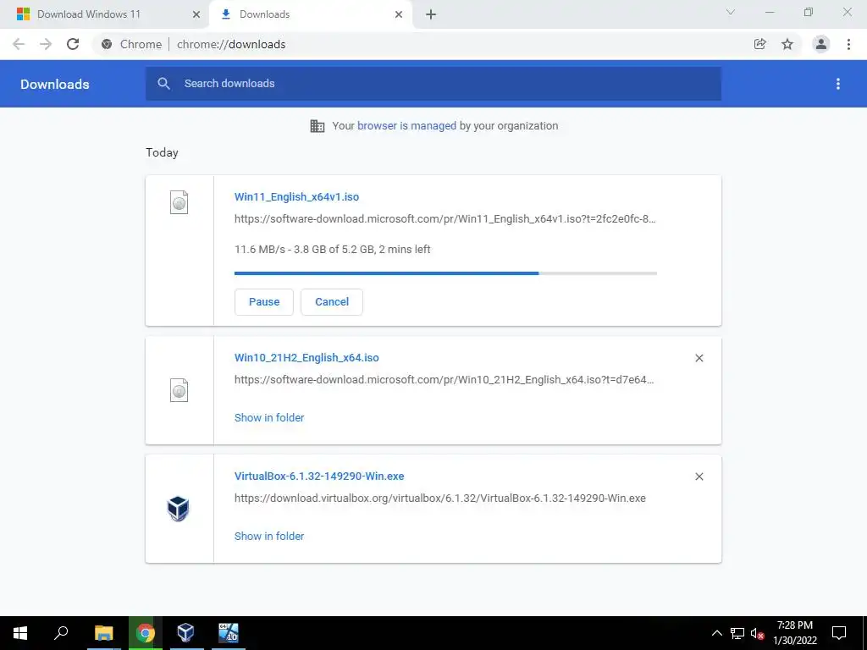Open the Windows 10 setup taskbar app
The height and width of the screenshot is (650, 867).
[x=229, y=633]
